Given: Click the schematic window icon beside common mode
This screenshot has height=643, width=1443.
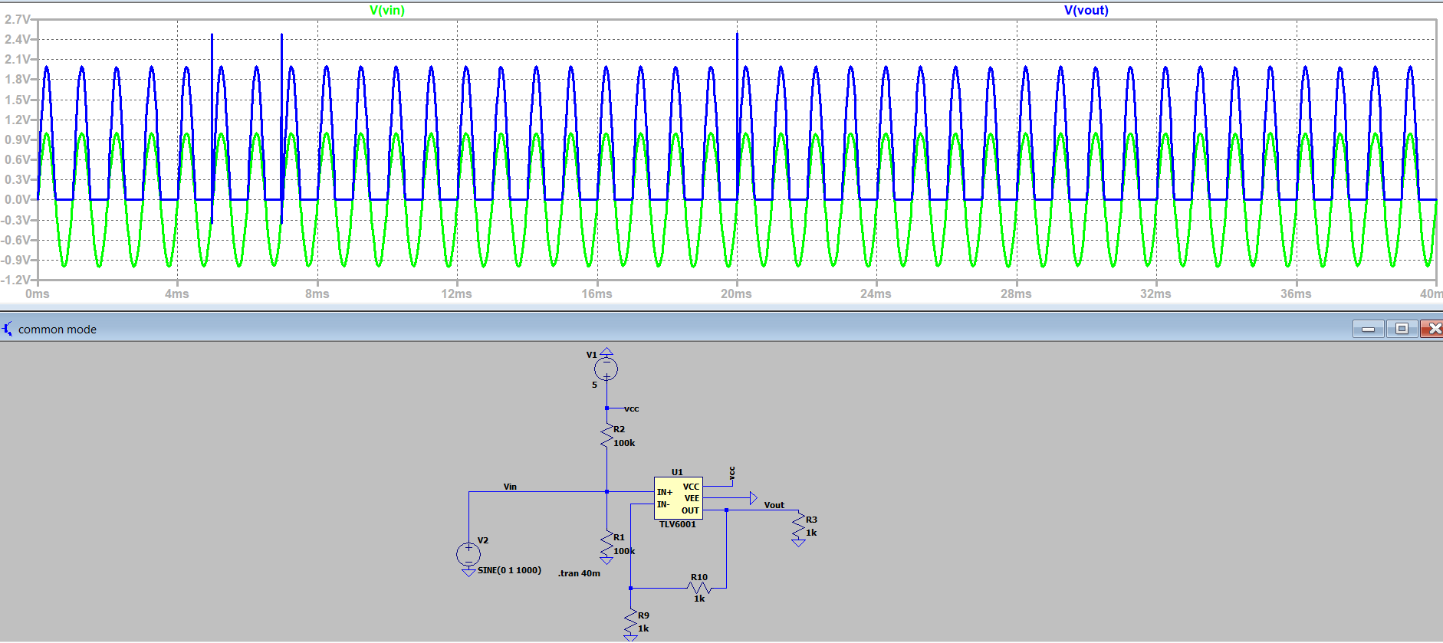Looking at the screenshot, I should pos(7,329).
